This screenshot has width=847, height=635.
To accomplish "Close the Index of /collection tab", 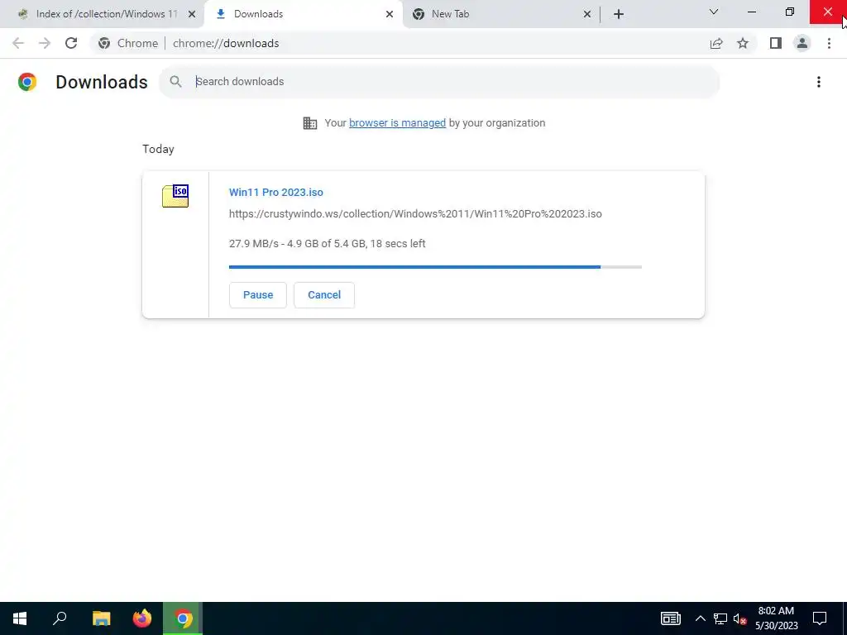I will click(x=192, y=14).
